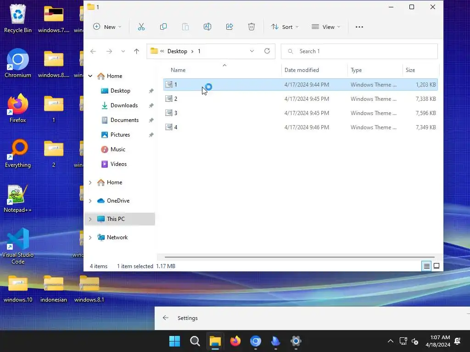Unpin Desktop using its pin icon

(151, 91)
